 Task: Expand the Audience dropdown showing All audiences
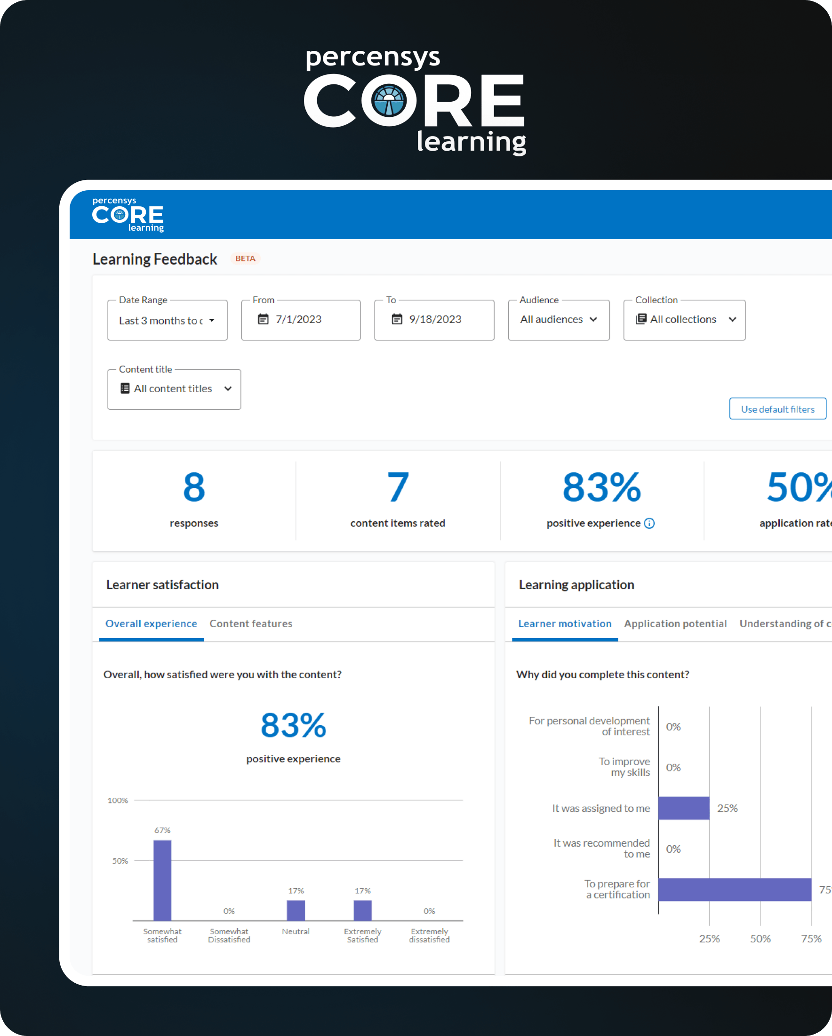click(x=558, y=319)
